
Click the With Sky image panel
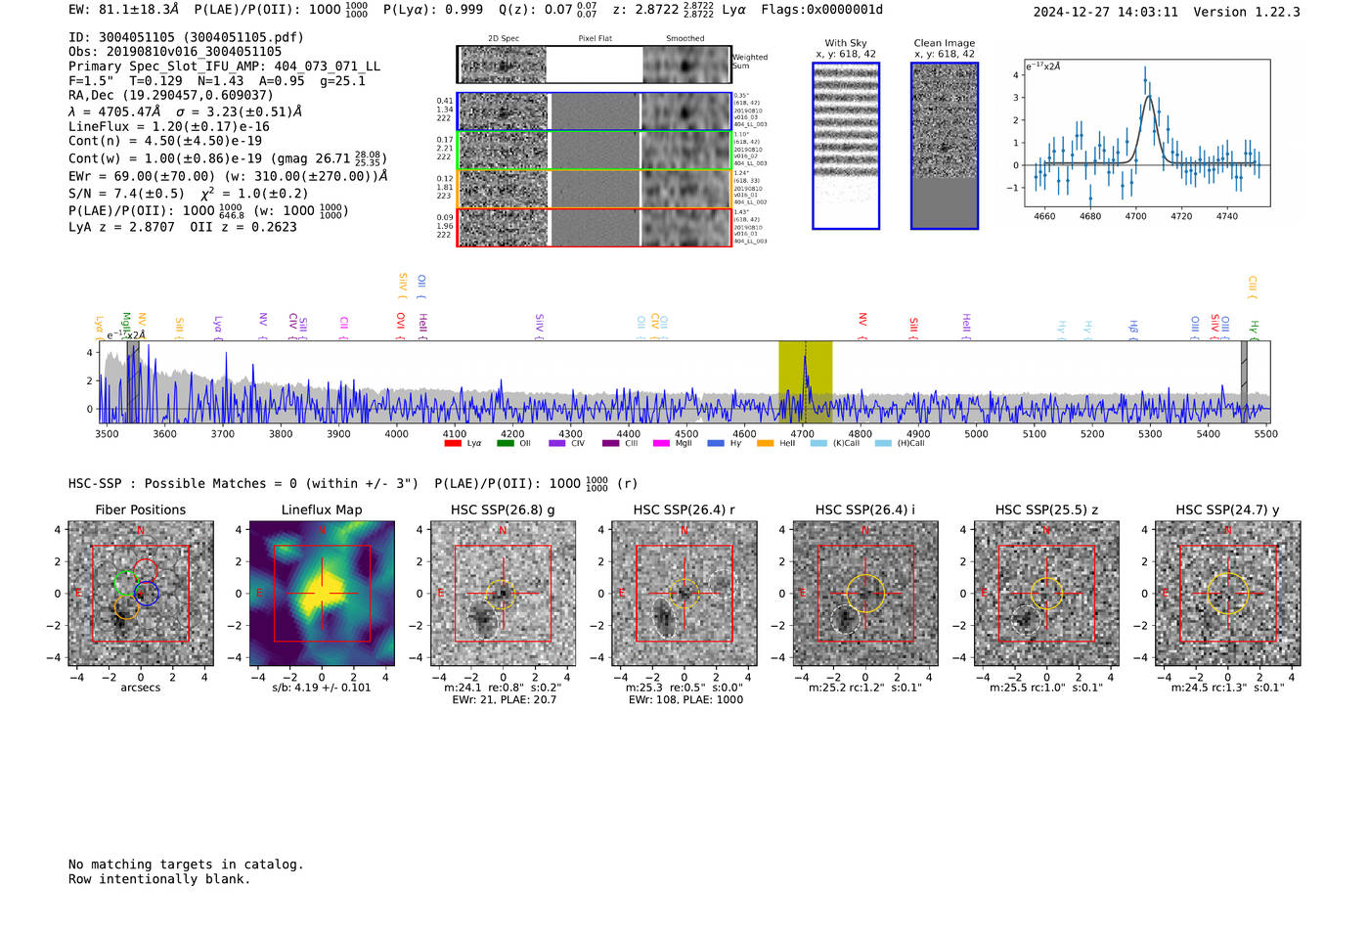tap(846, 146)
